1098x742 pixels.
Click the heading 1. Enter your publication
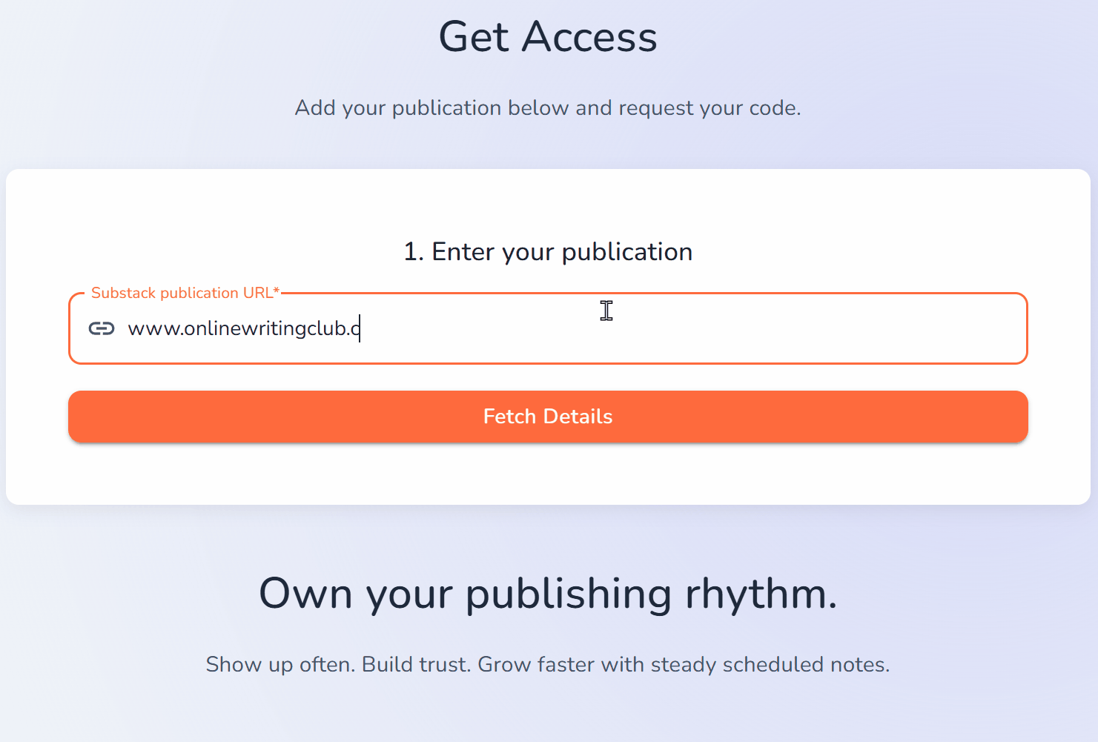[x=548, y=251]
